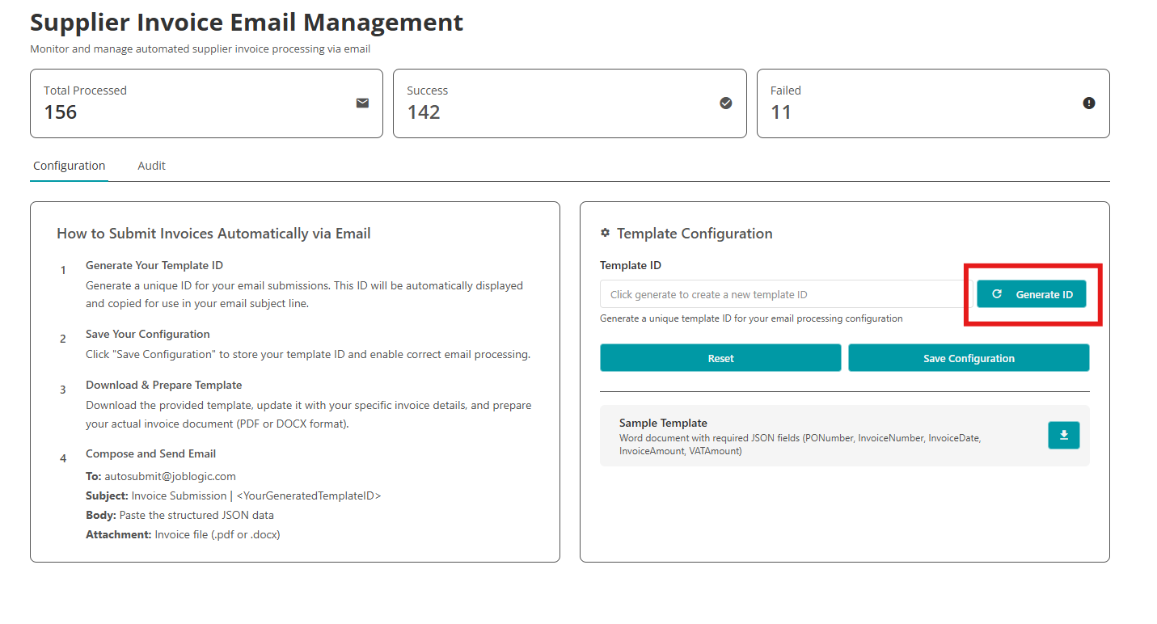Viewport: 1157px width, 624px height.
Task: Click the 'Attachment: Invoice file' line
Action: tap(183, 534)
